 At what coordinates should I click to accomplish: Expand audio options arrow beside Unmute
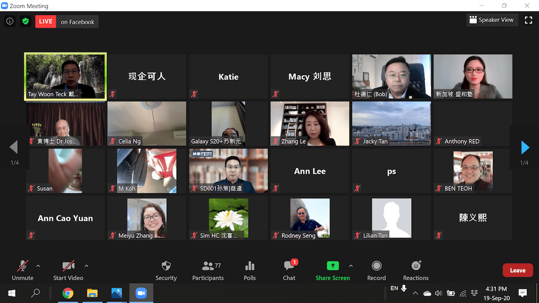tap(38, 266)
